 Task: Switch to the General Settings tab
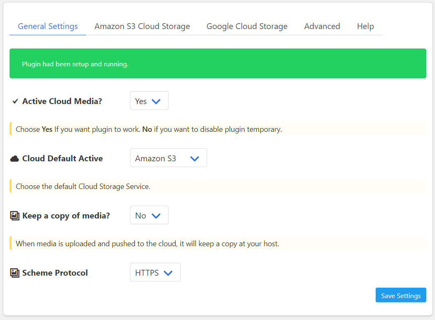click(x=48, y=26)
